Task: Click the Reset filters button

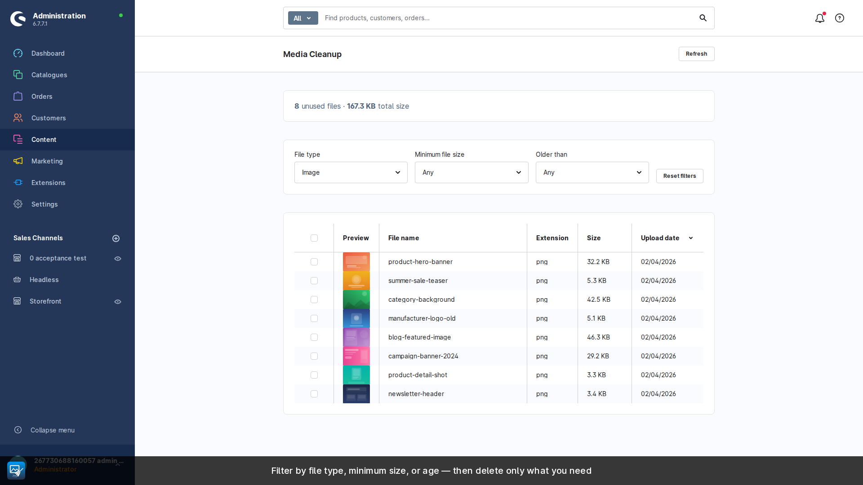Action: point(679,176)
